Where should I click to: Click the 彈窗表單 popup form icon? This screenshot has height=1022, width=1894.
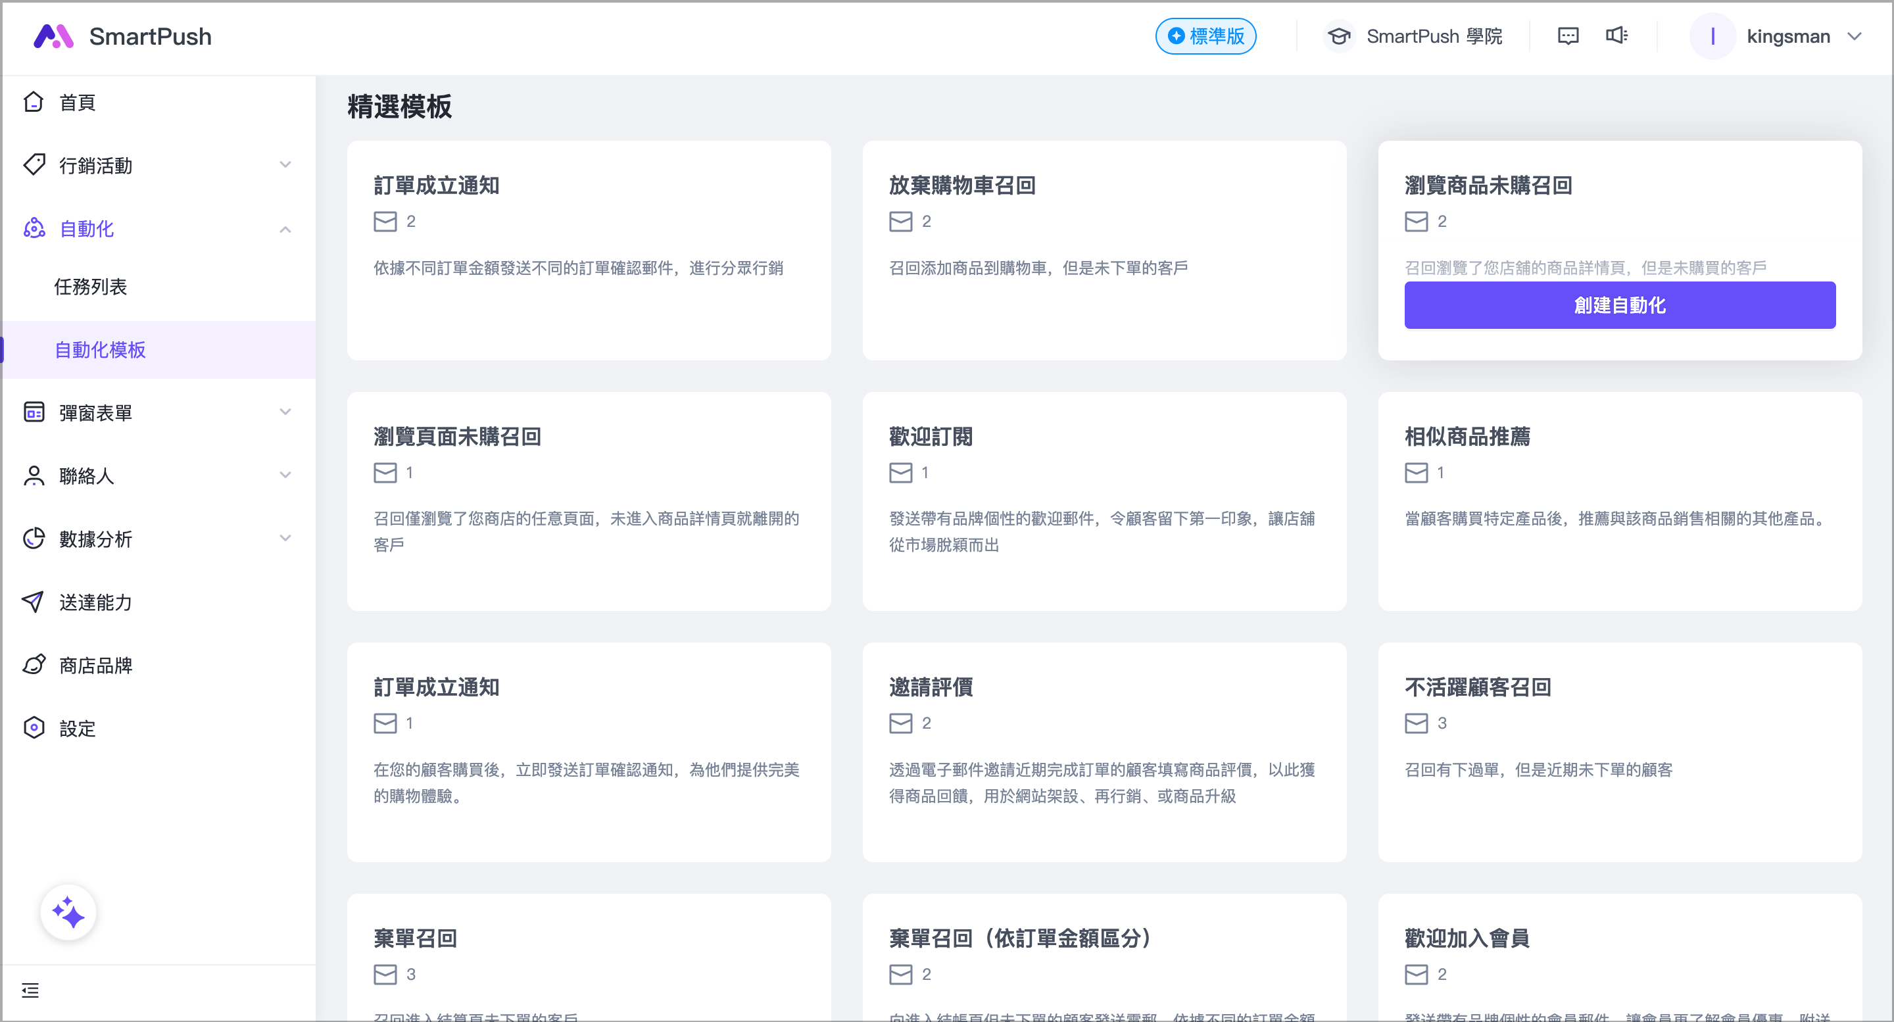click(x=34, y=412)
